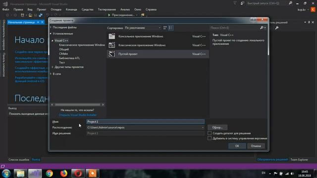Expand the 'Другие типы проектов' node
The image size is (317, 178).
coord(53,67)
